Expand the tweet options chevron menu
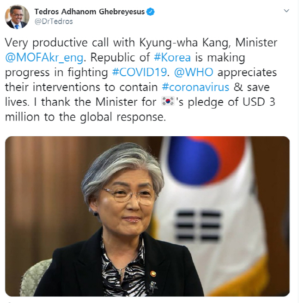The height and width of the screenshot is (303, 304). 286,11
